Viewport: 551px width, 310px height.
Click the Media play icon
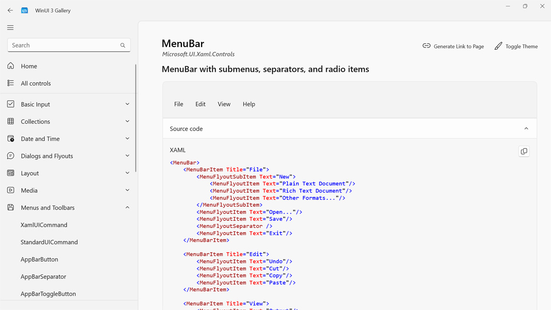click(11, 190)
